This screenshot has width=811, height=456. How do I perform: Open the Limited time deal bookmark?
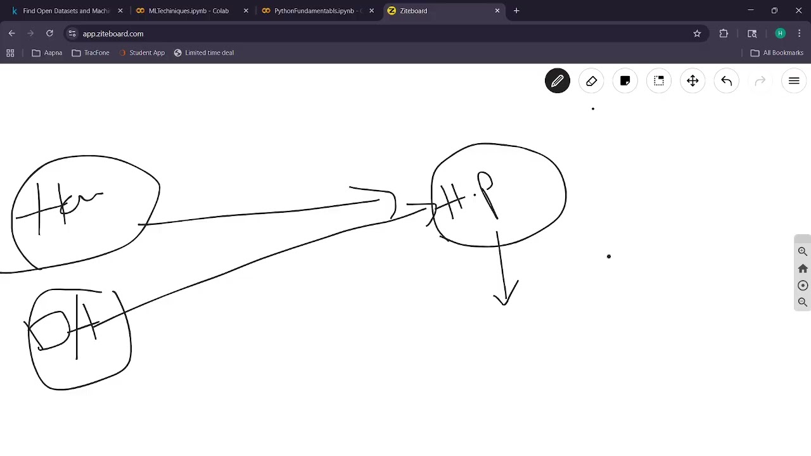pyautogui.click(x=203, y=53)
